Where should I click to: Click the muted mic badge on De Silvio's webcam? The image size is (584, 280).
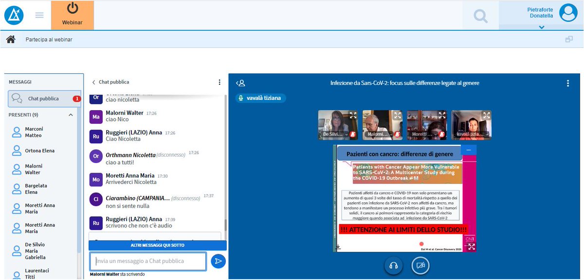353,134
